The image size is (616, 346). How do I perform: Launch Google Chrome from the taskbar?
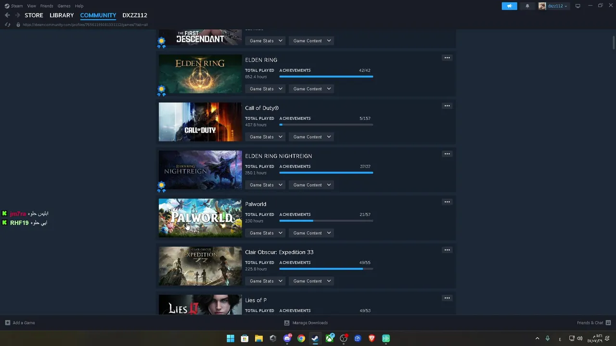[301, 338]
